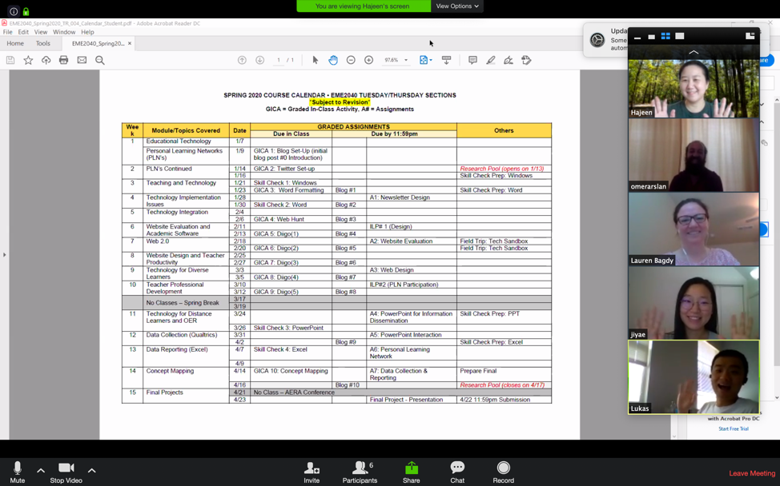
Task: Click the Leave Meeting button
Action: [751, 473]
